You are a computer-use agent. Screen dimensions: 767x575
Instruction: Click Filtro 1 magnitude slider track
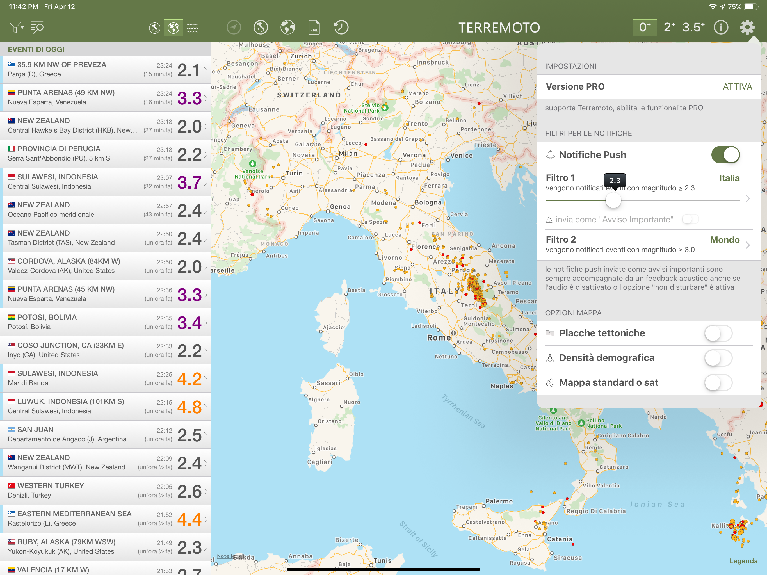676,201
